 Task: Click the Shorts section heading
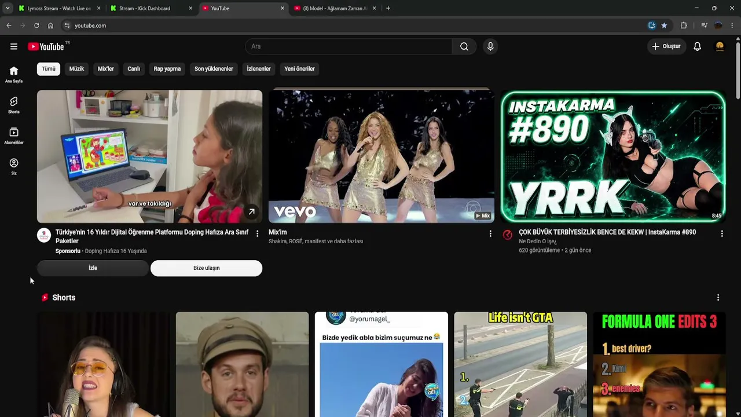pos(64,298)
